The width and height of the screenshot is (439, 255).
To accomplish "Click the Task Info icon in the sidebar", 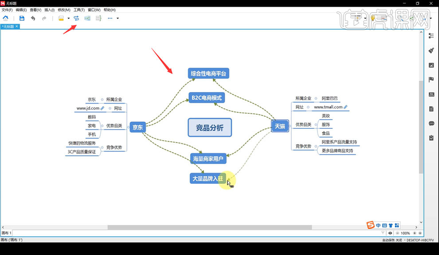I will click(432, 138).
